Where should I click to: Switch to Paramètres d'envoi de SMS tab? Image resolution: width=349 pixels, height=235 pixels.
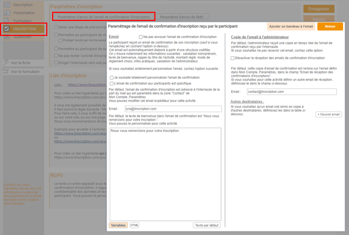point(181,17)
